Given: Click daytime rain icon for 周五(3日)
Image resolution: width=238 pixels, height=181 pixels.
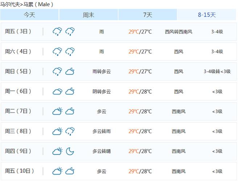Looking at the screenshot, I should (57, 31).
